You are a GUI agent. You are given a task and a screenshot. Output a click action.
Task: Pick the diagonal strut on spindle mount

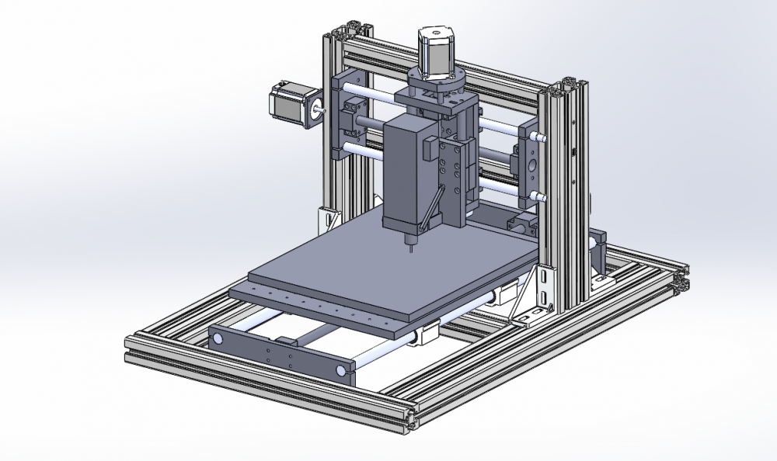[431, 207]
